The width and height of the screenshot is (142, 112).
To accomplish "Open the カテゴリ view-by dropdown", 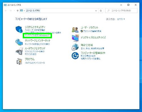I will (x=121, y=19).
